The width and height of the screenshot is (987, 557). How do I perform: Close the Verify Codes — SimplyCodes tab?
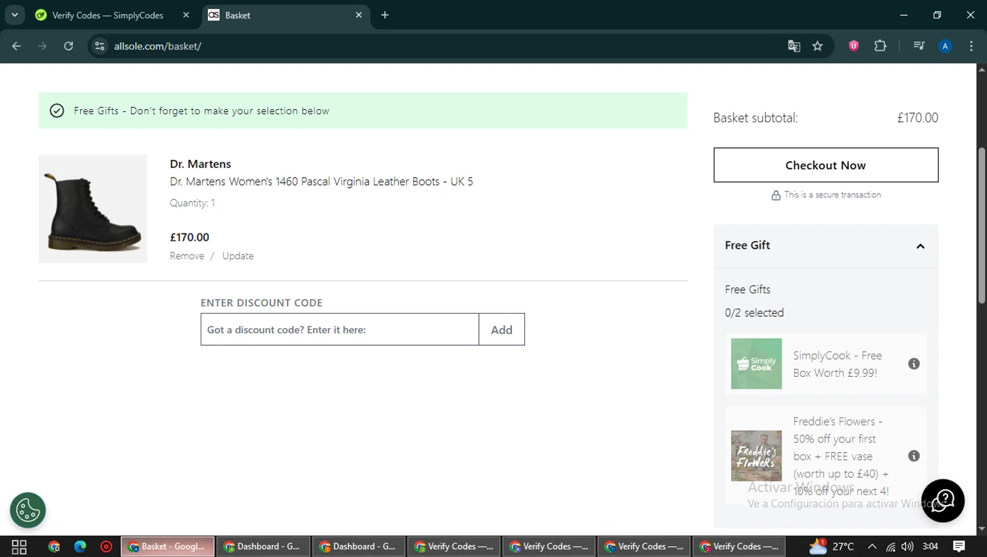(x=186, y=15)
